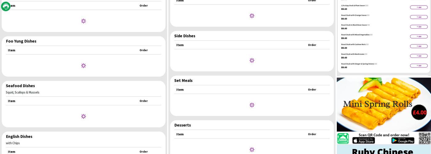Click the loading spinner under Seafood Dishes
The height and width of the screenshot is (154, 431).
pos(83,116)
